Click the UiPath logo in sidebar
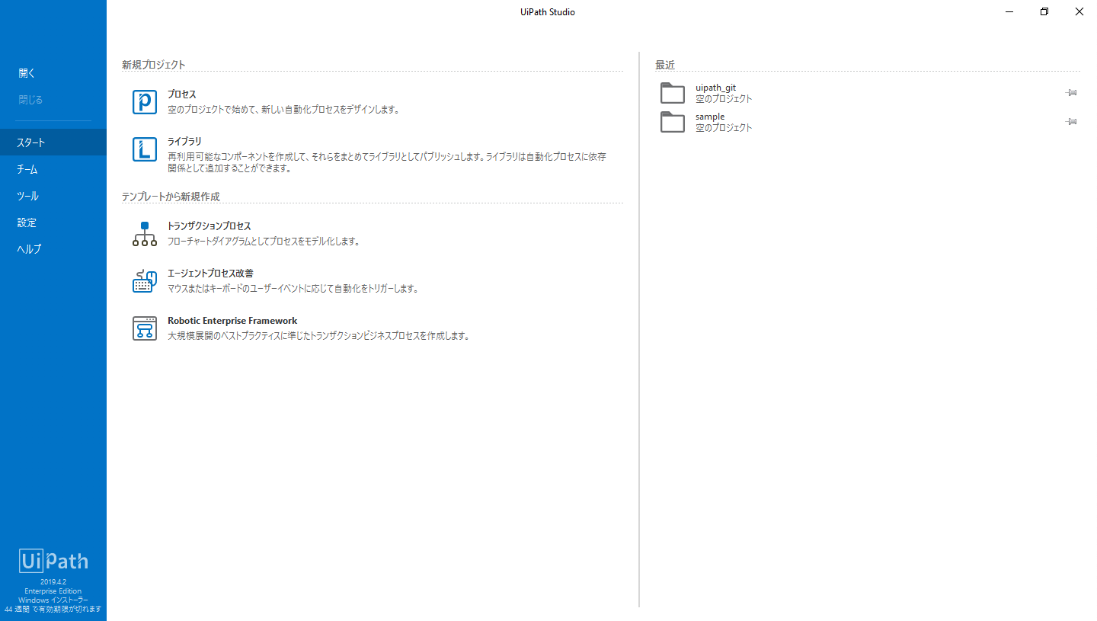 [53, 562]
